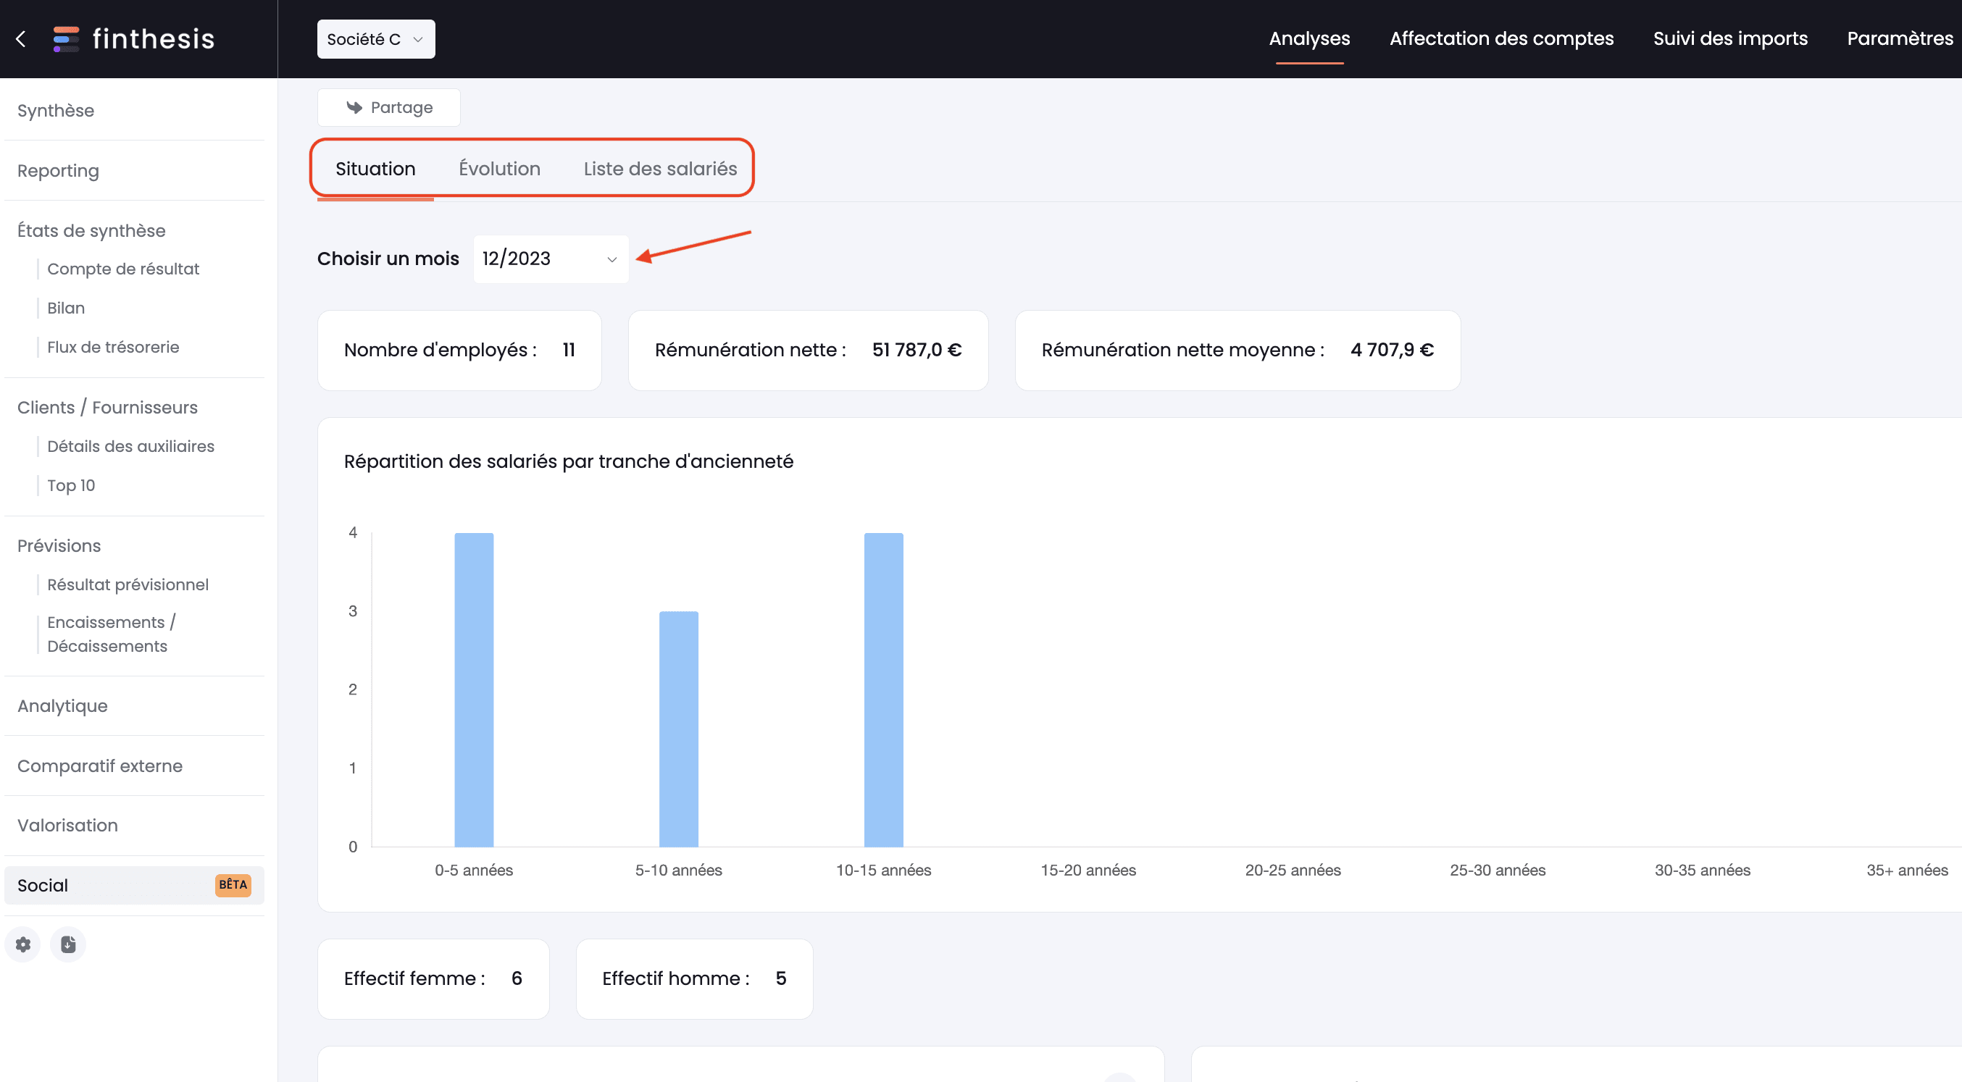Navigate to Social section
Viewport: 1962px width, 1082px height.
tap(41, 885)
